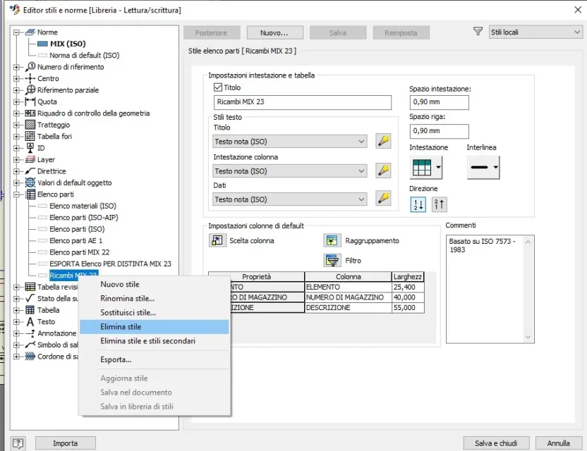Click the Direttrice leader icon
587x451 pixels.
(x=30, y=171)
